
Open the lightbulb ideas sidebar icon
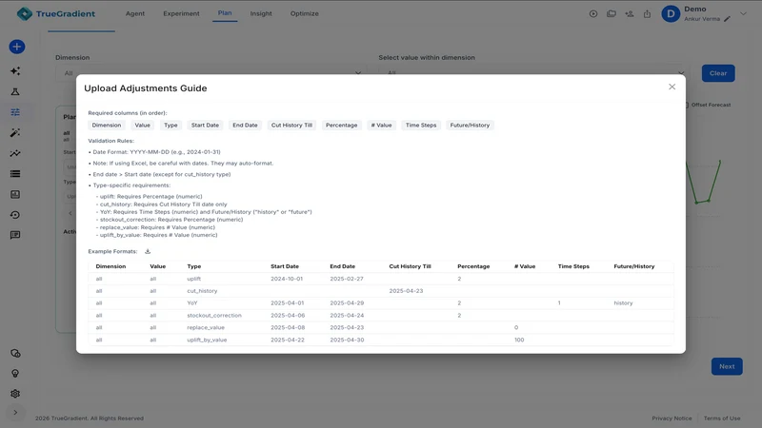(x=15, y=373)
